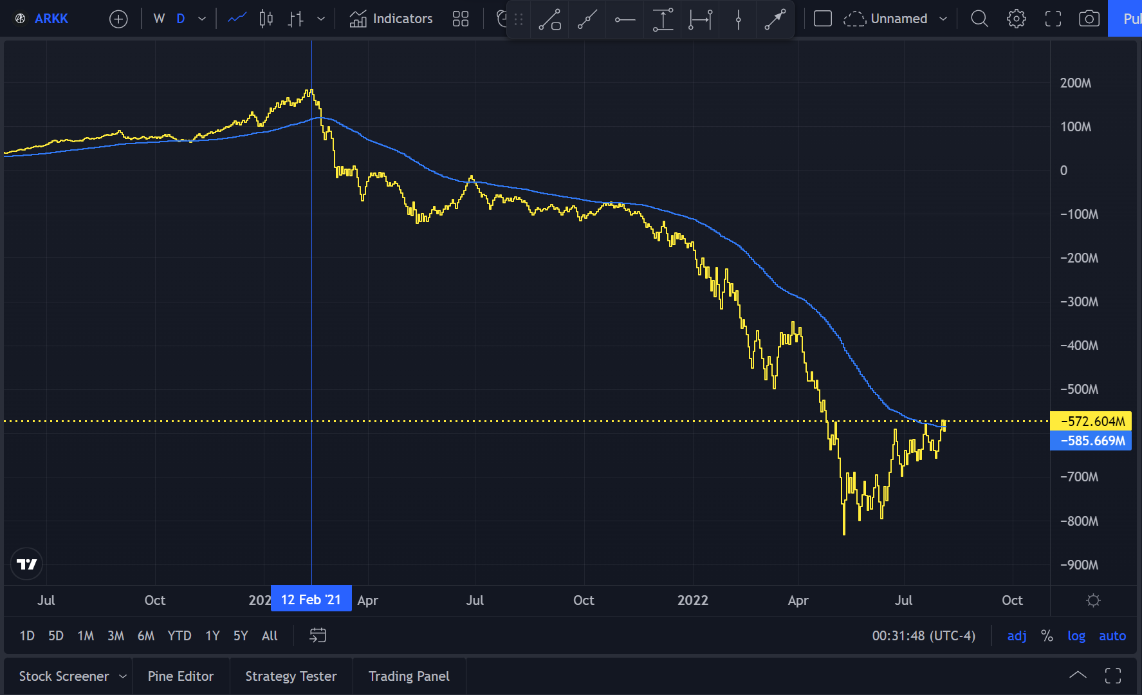This screenshot has height=695, width=1142.
Task: Open the Stock Screener tab
Action: coord(64,676)
